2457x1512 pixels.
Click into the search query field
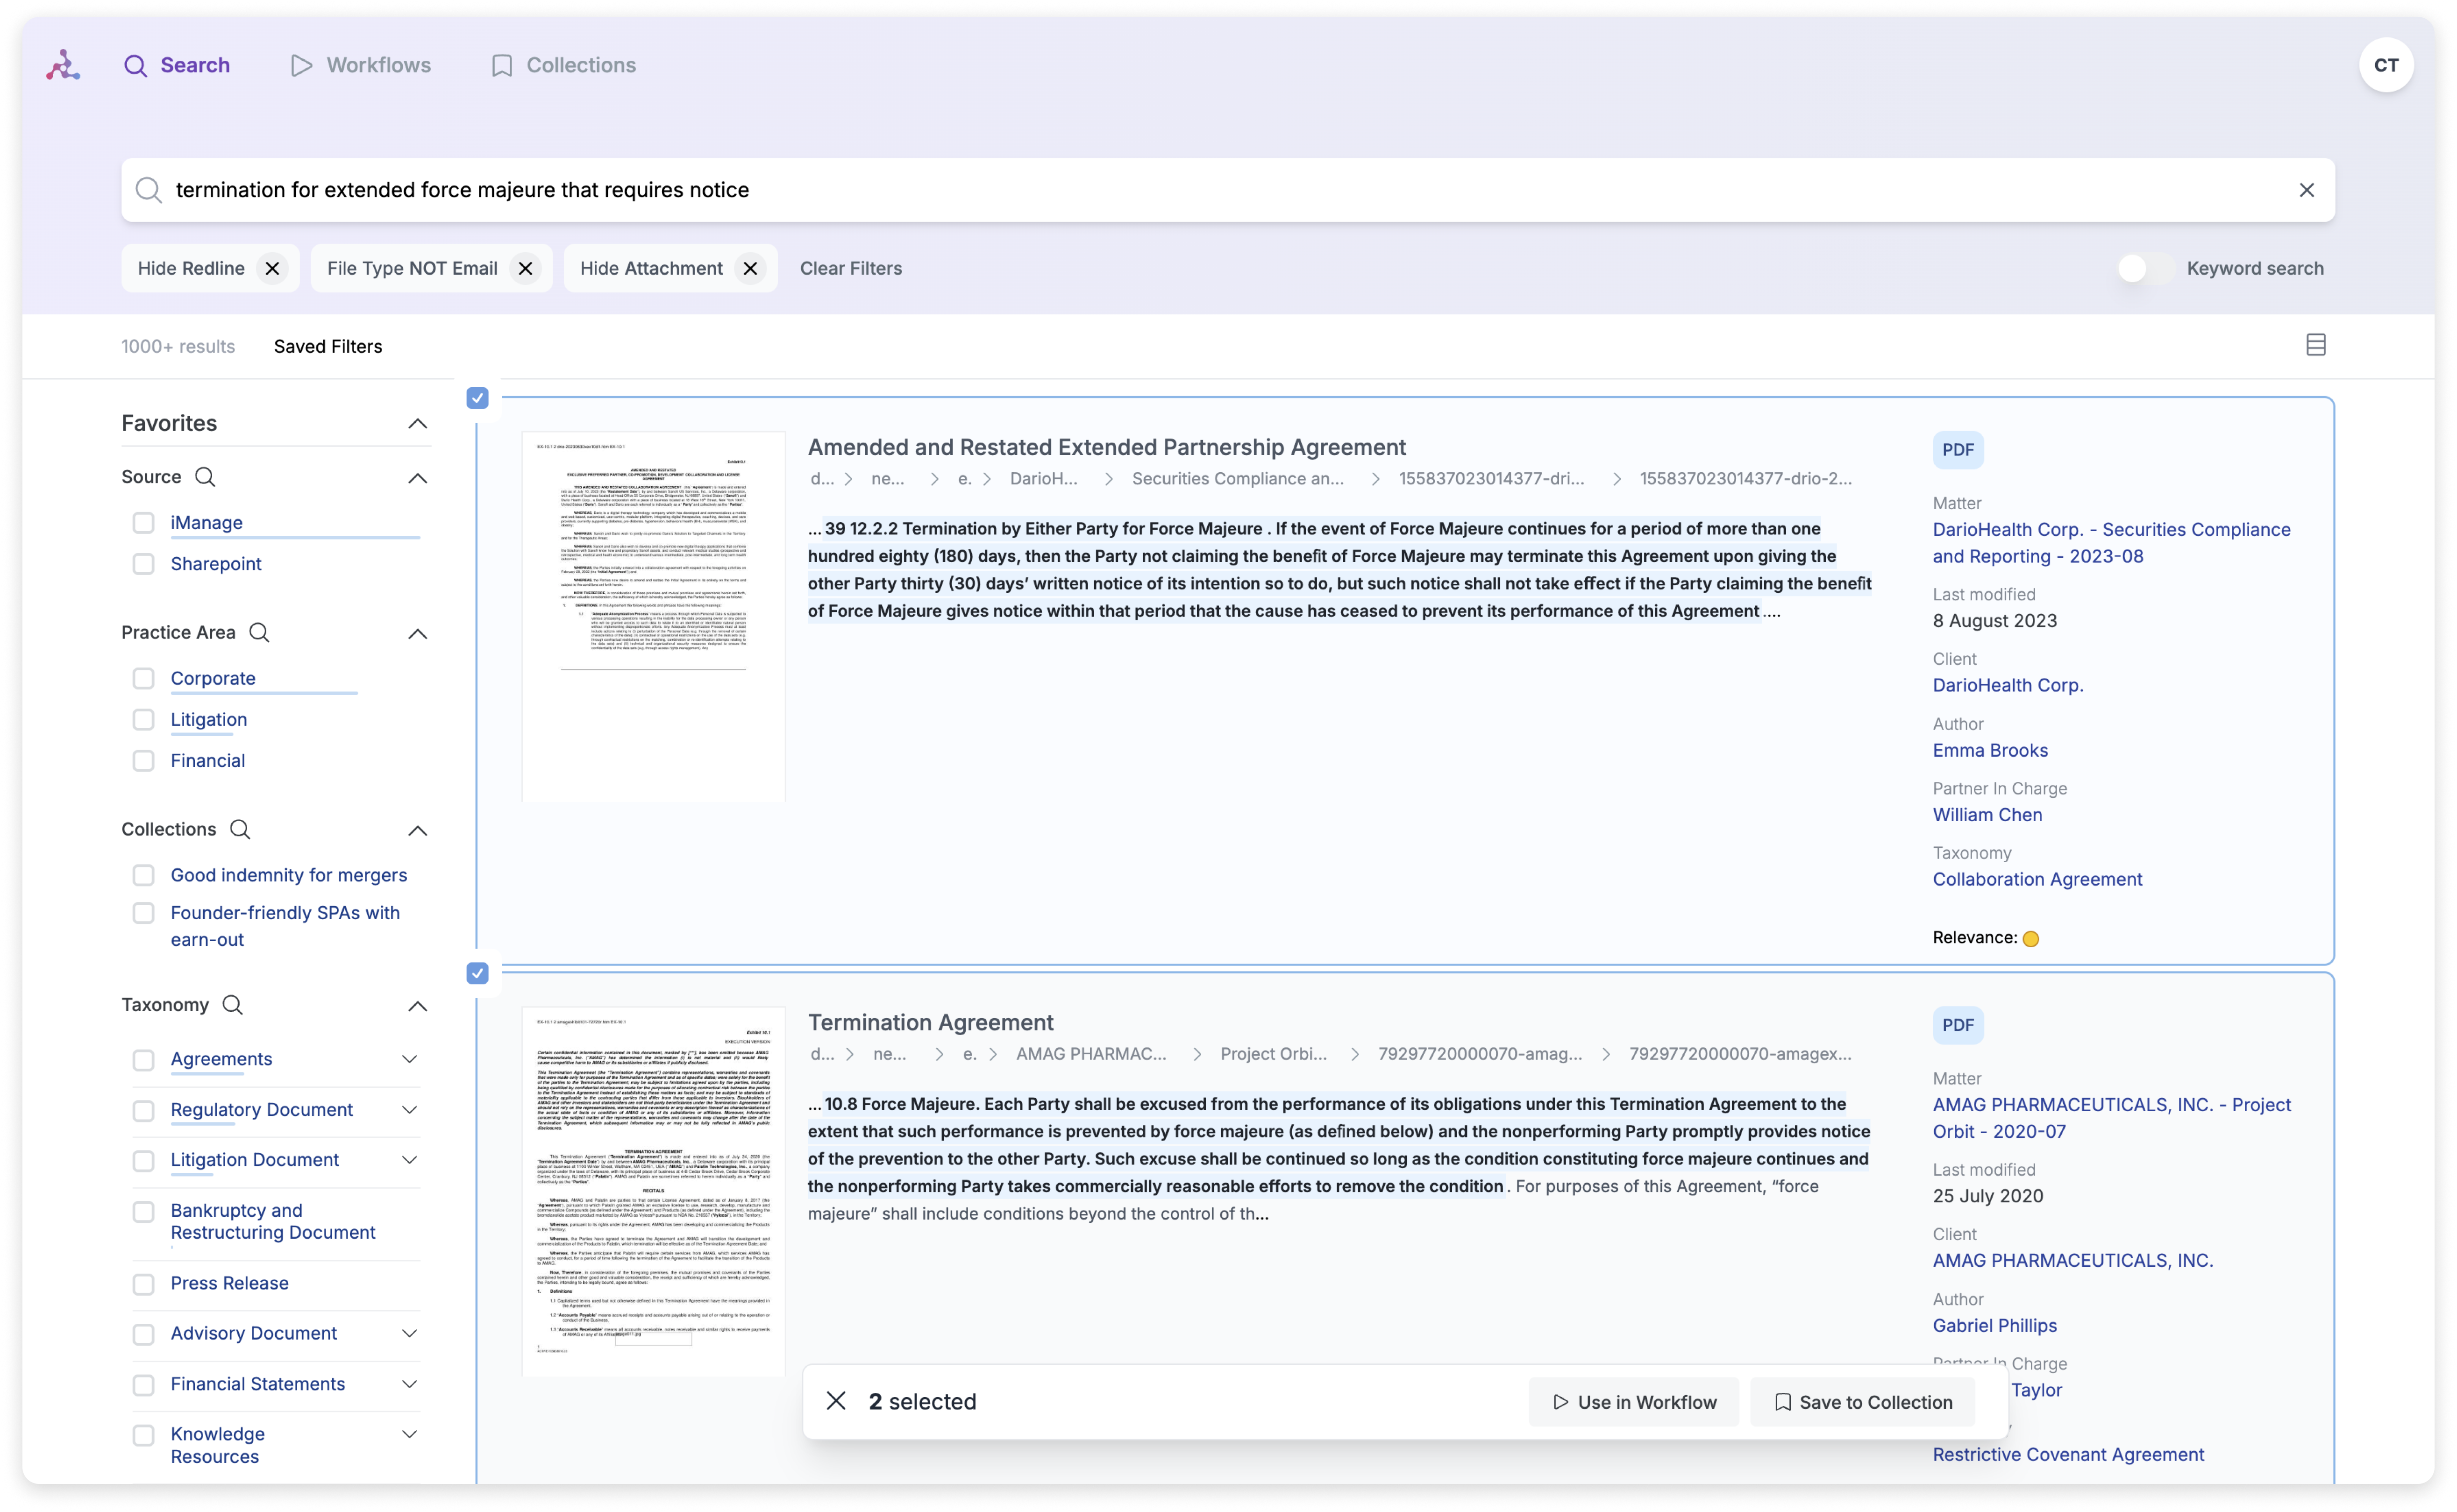(1228, 190)
